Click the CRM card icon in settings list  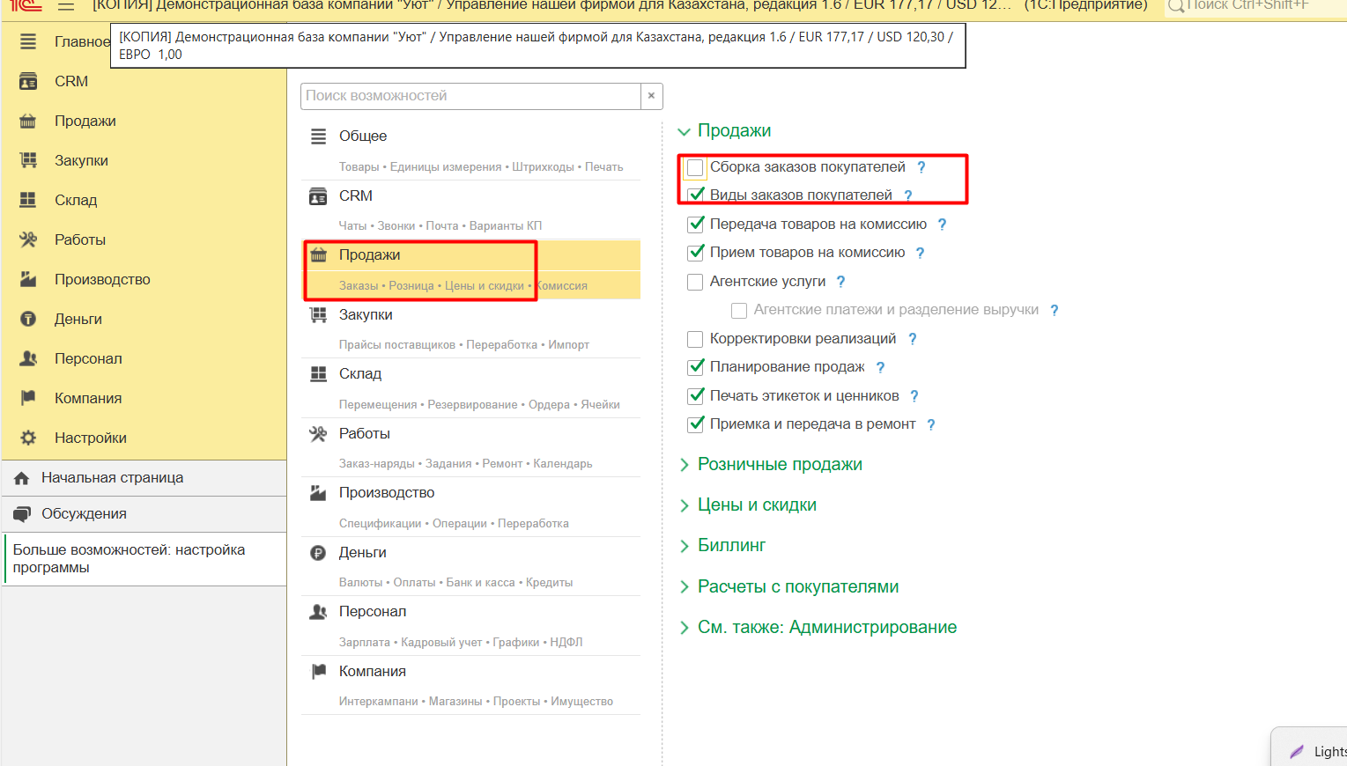pyautogui.click(x=318, y=196)
